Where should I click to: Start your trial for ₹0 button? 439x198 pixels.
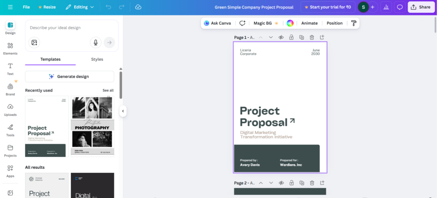[328, 7]
